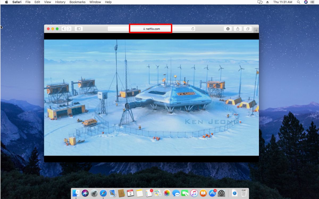The width and height of the screenshot is (319, 199).
Task: Go forward with the right chevron
Action: pos(69,29)
